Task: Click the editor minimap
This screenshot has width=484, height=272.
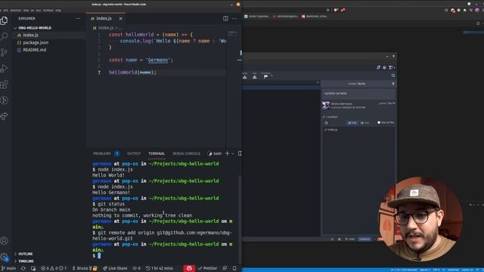Action: pyautogui.click(x=233, y=33)
